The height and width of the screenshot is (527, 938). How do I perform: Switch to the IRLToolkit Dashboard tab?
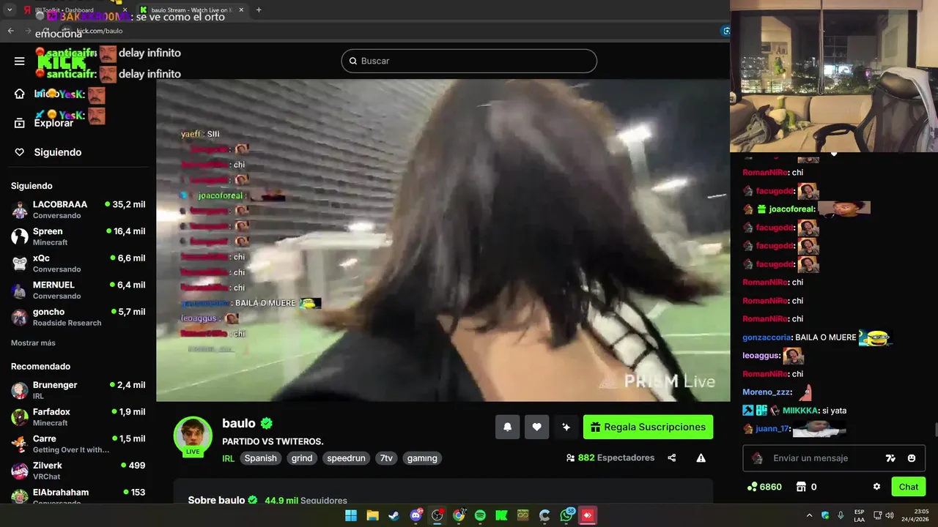(74, 10)
